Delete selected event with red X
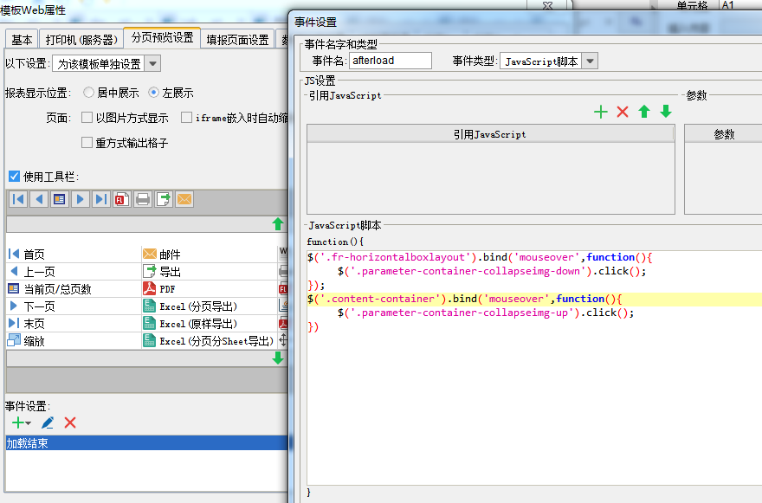762x503 pixels. pos(70,422)
